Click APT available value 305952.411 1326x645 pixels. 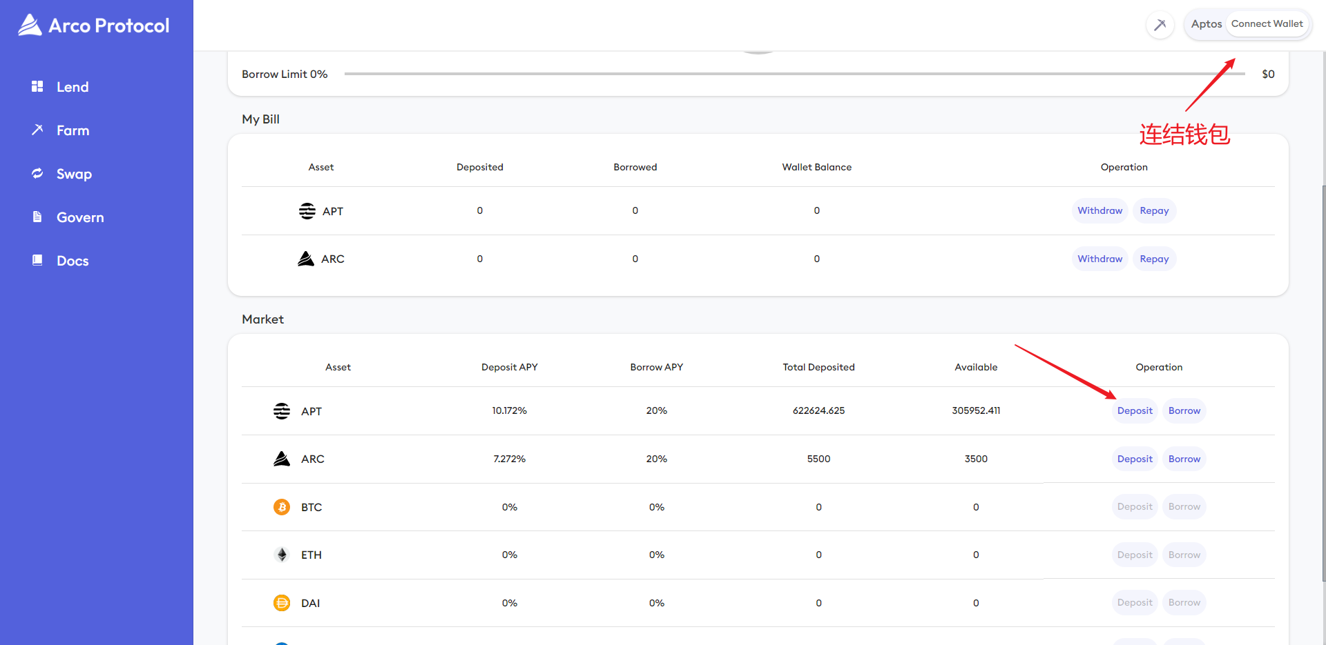[x=976, y=410]
